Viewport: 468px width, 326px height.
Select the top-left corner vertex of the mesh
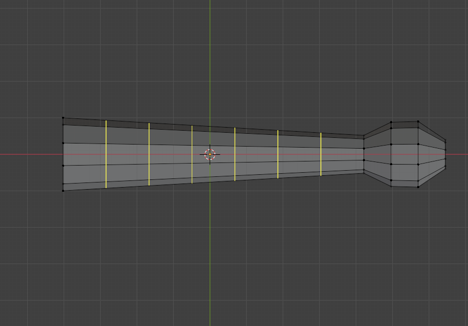pyautogui.click(x=63, y=118)
